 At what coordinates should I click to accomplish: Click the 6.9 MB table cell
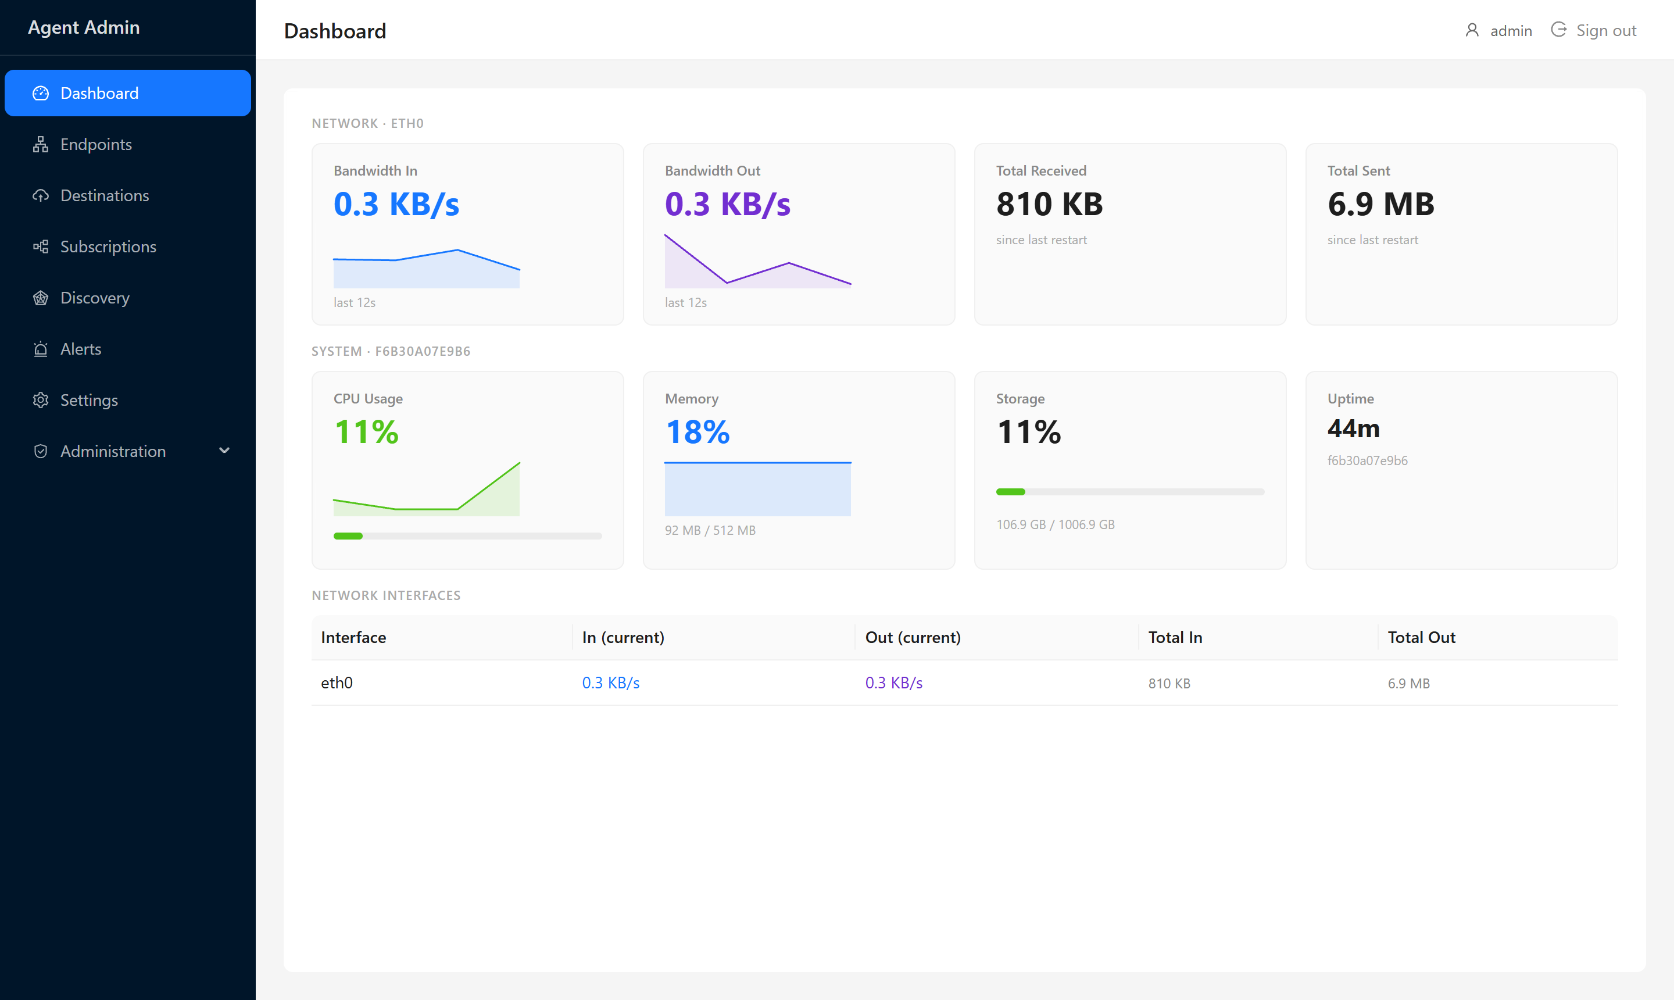click(x=1408, y=683)
